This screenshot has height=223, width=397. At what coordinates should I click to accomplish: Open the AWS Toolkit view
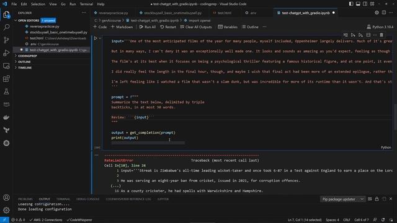[6, 104]
